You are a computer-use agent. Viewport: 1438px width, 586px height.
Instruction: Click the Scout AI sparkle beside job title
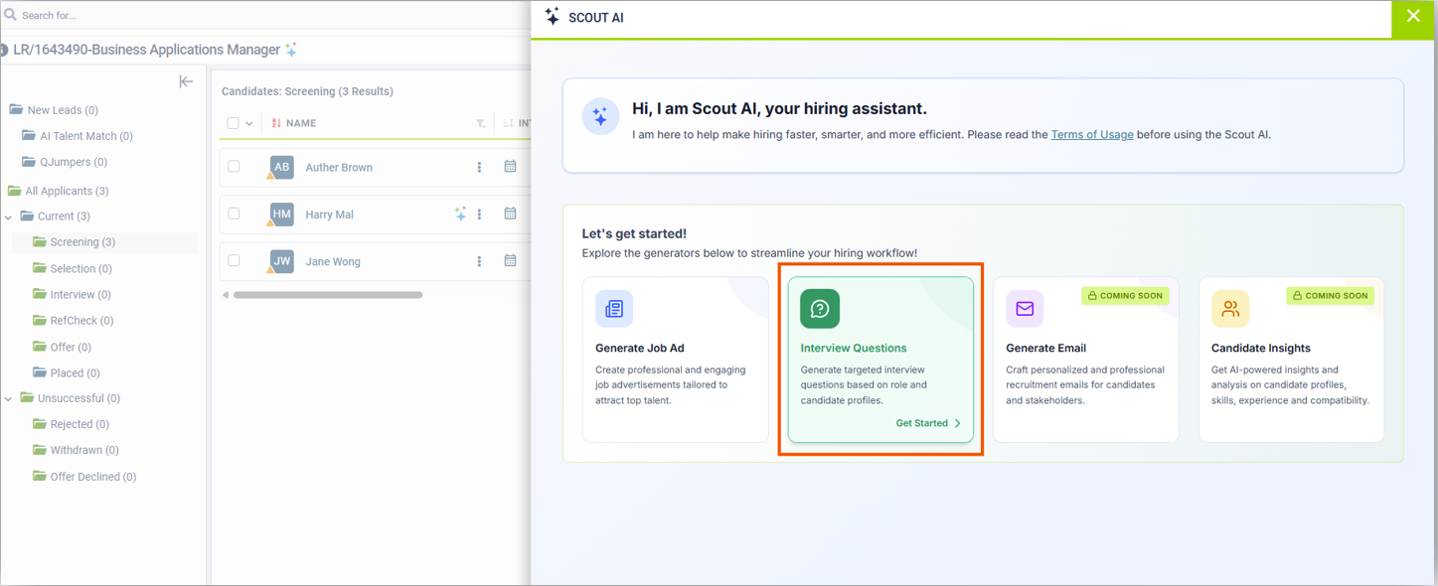pos(291,50)
